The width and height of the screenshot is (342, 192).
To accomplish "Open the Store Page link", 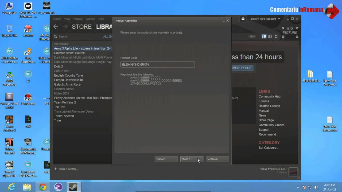I will pyautogui.click(x=266, y=120).
